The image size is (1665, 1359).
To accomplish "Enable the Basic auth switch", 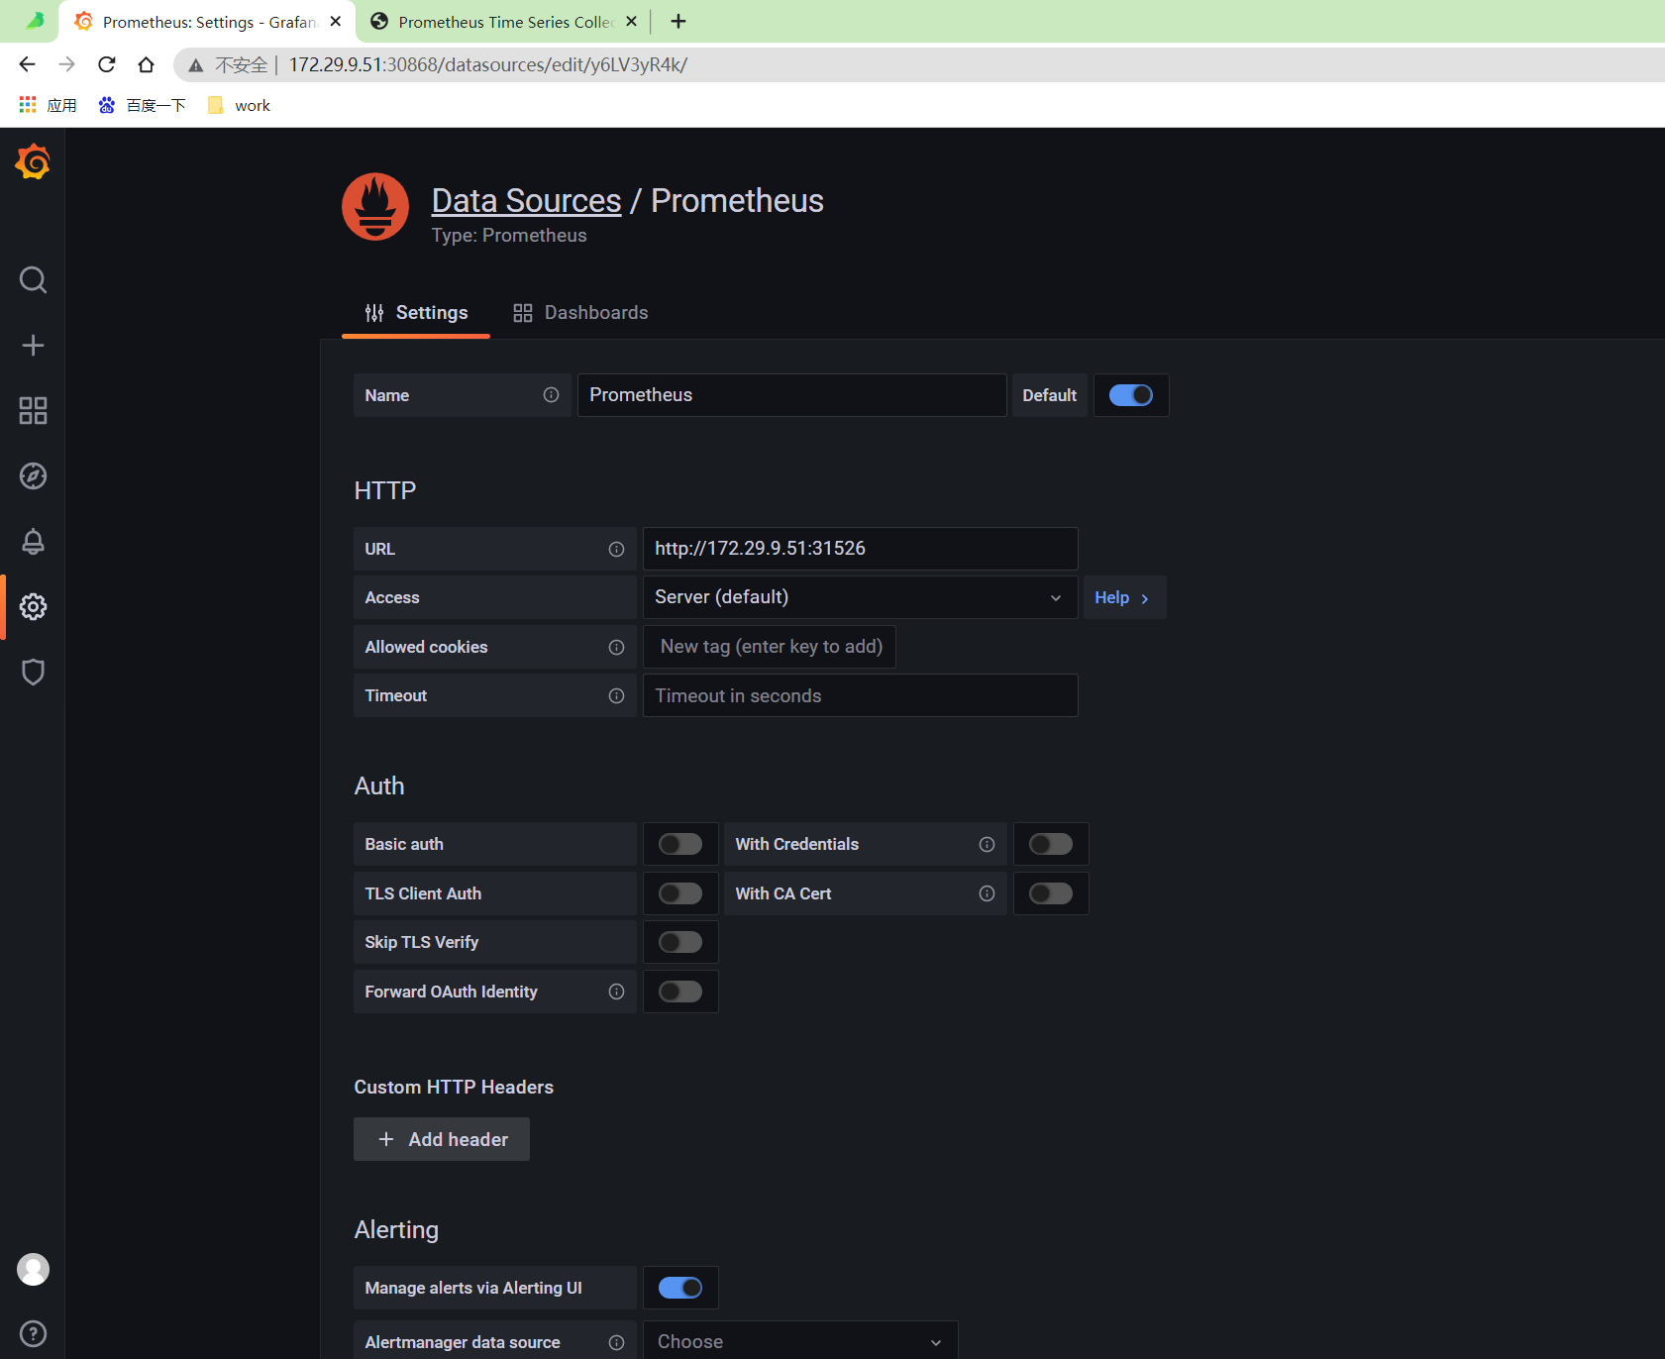I will [x=680, y=844].
